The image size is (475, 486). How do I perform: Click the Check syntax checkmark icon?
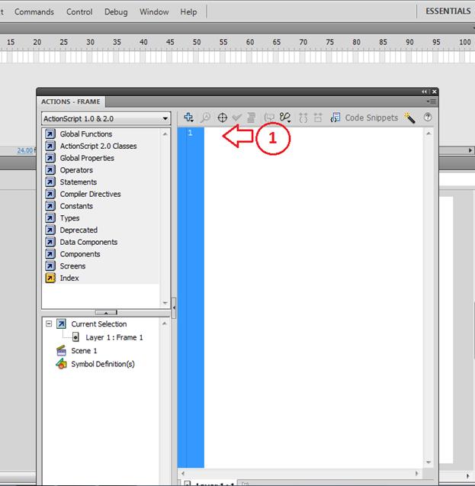point(237,117)
